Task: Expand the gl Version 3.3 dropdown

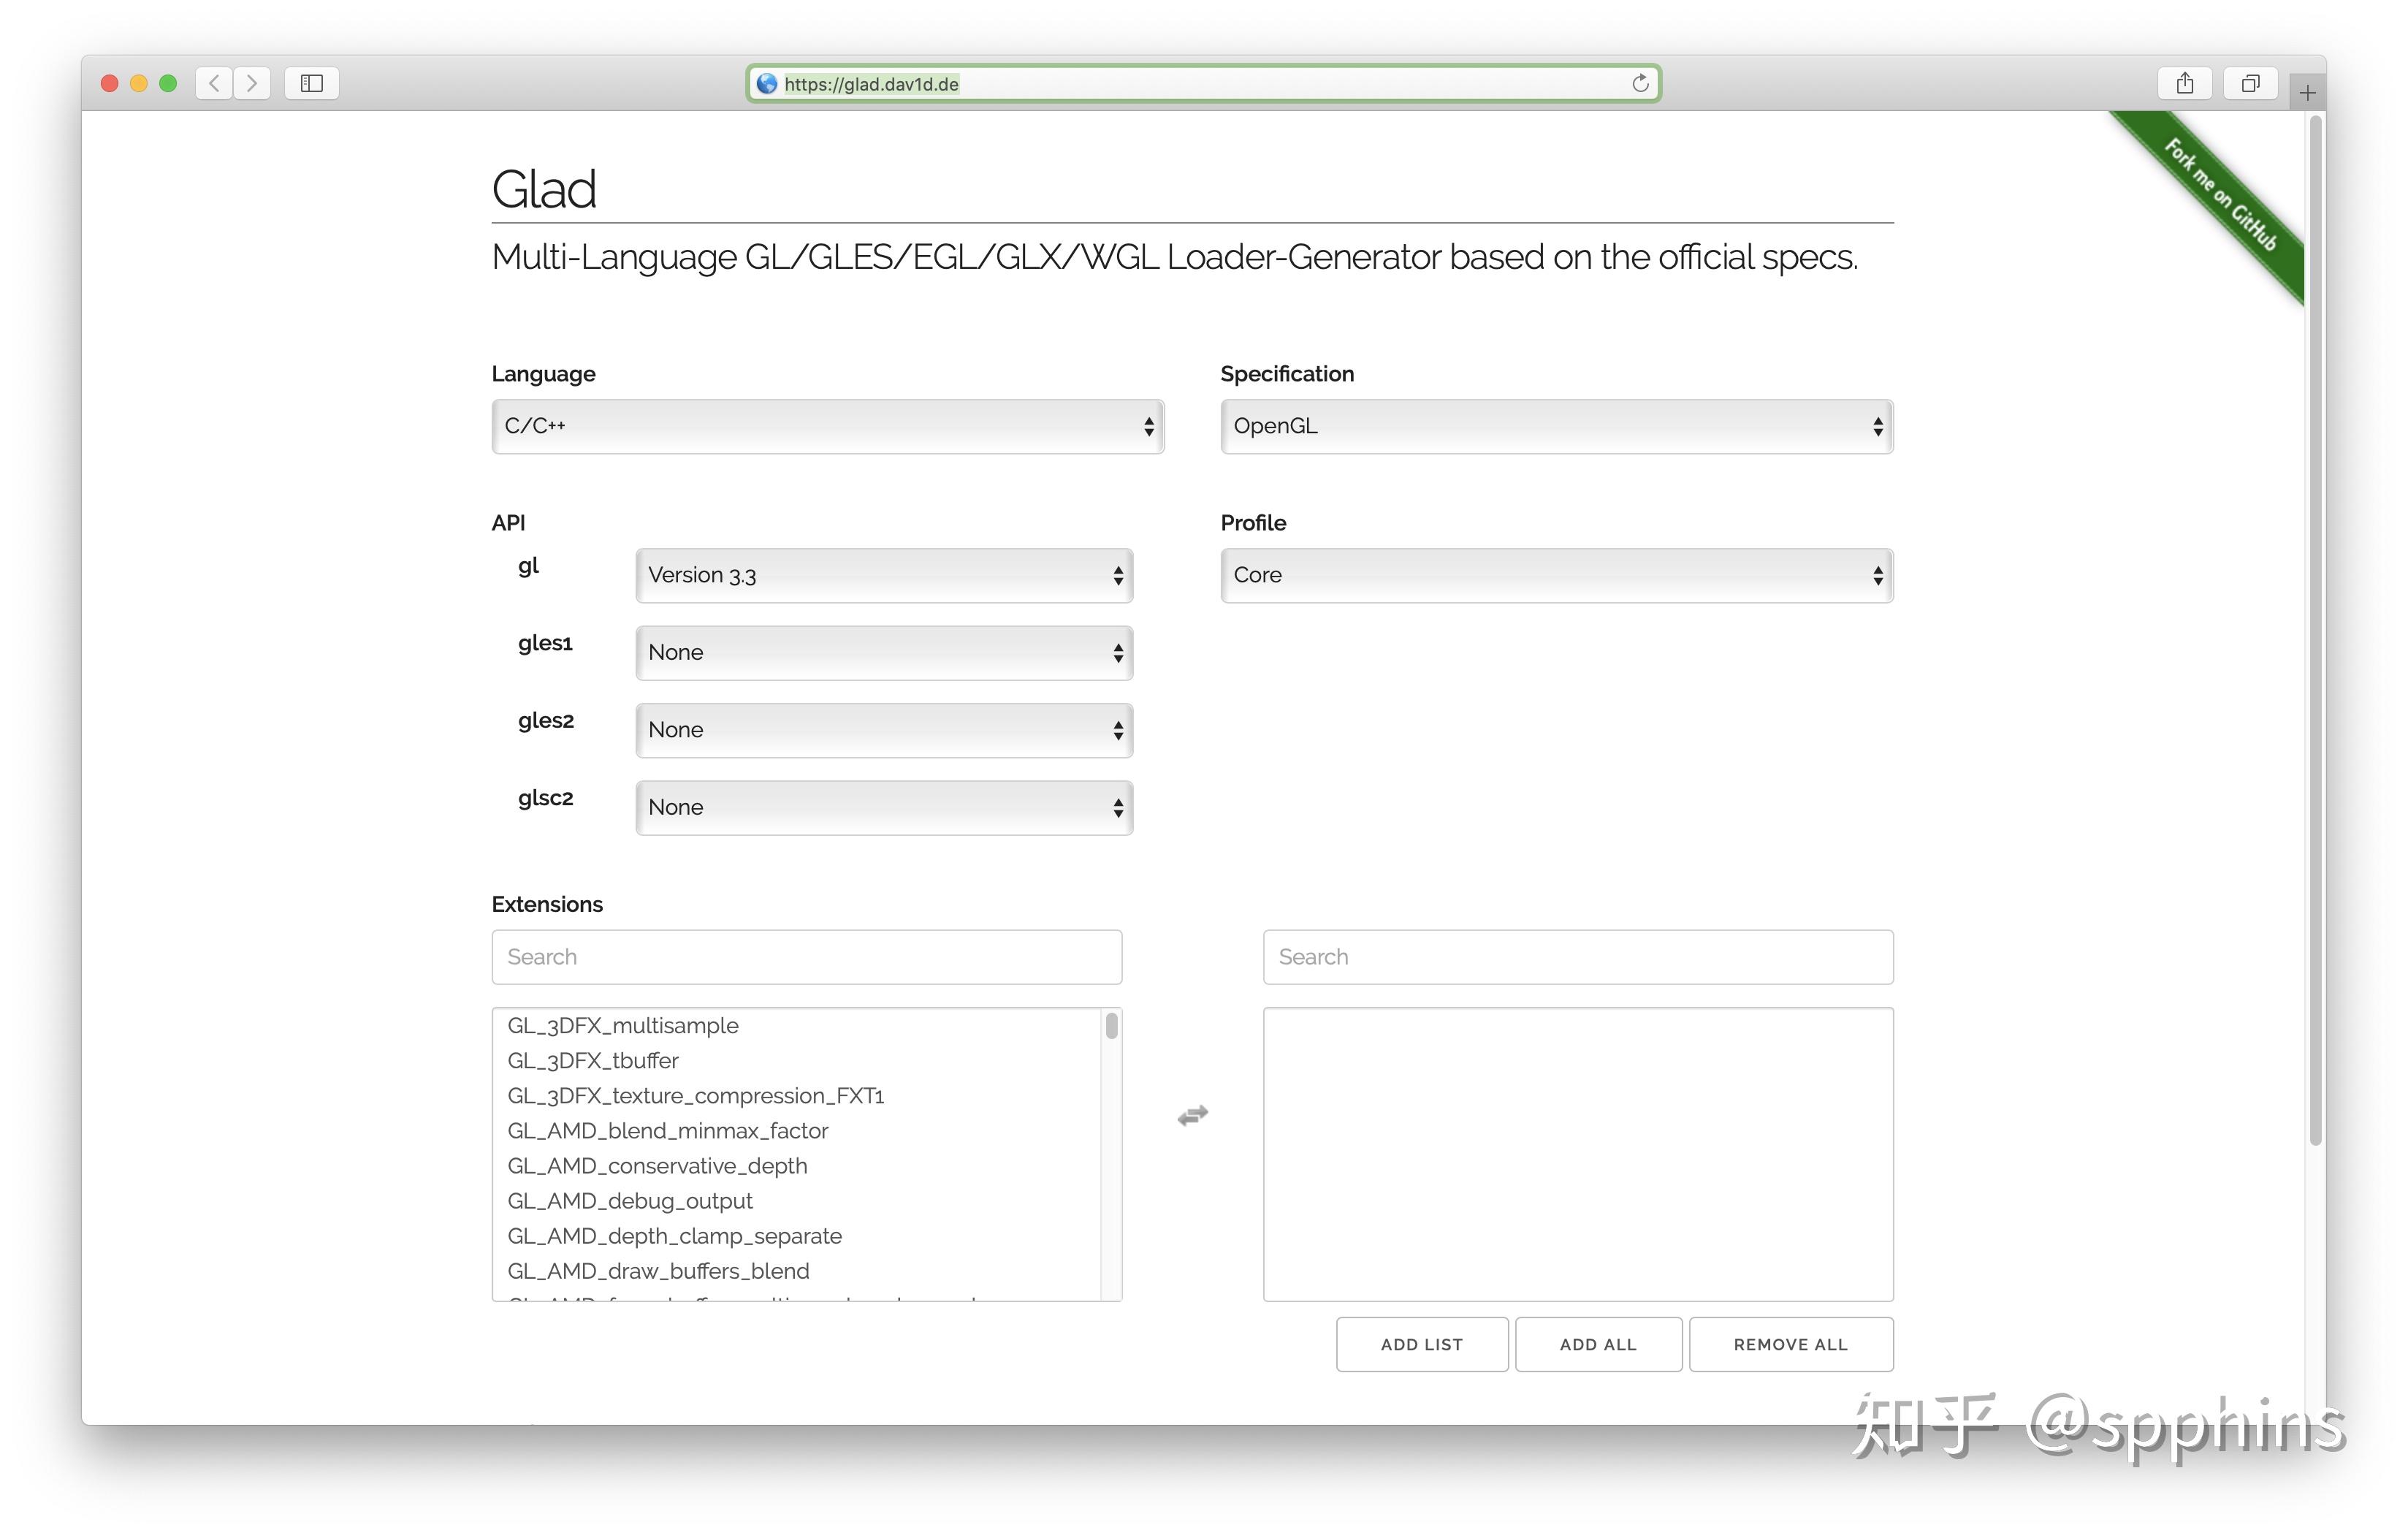Action: 884,575
